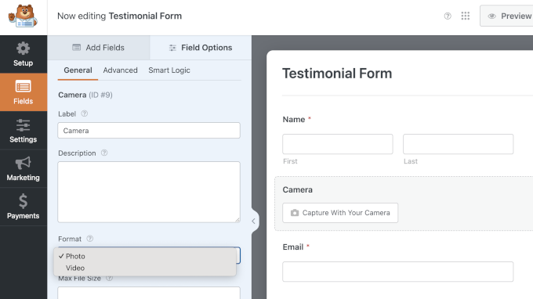The height and width of the screenshot is (299, 533).
Task: Click the Camera (ID #9) heading
Action: pyautogui.click(x=85, y=95)
